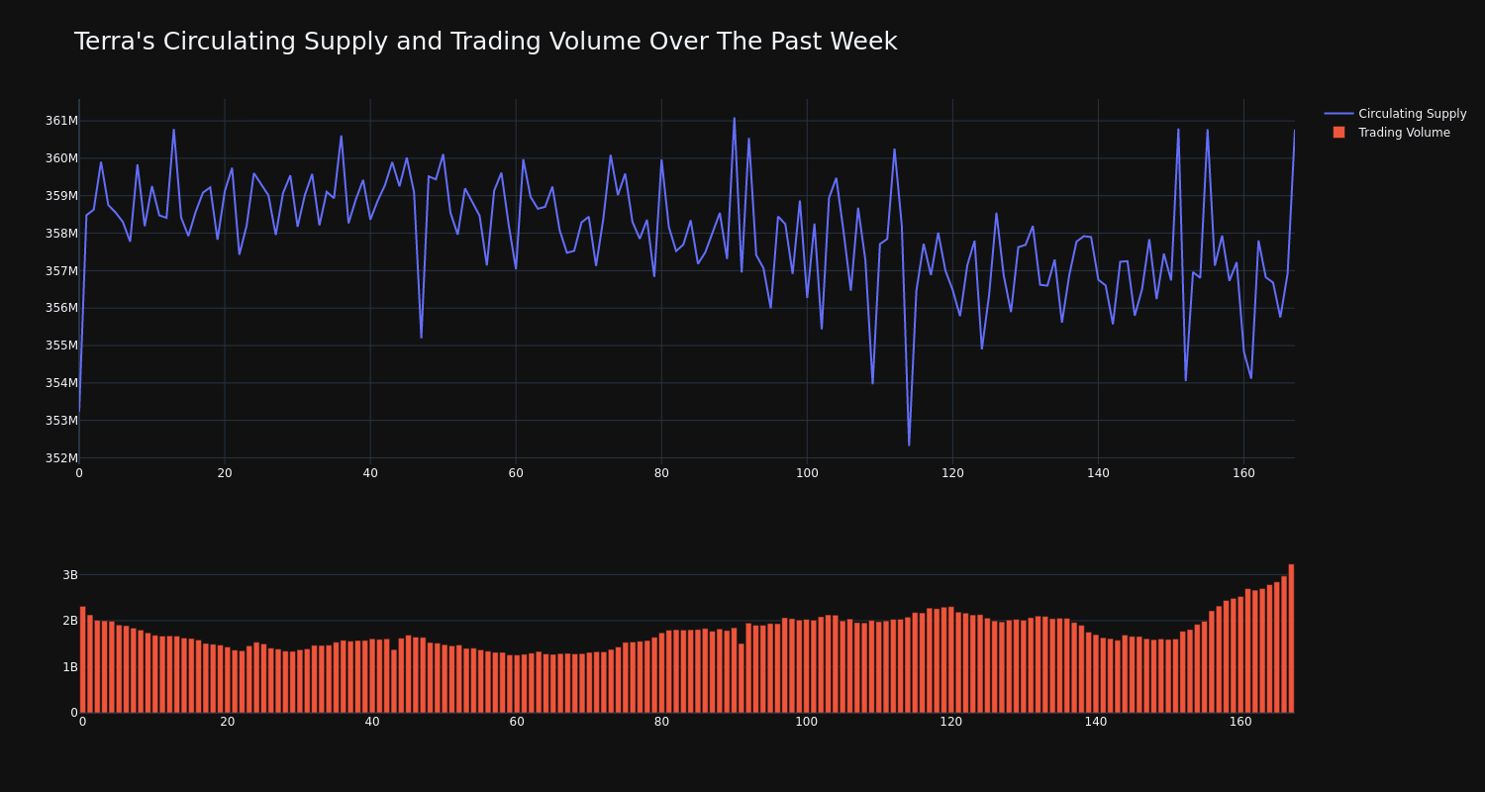Click x-axis tick 40 under supply chart
1485x792 pixels.
pos(370,473)
